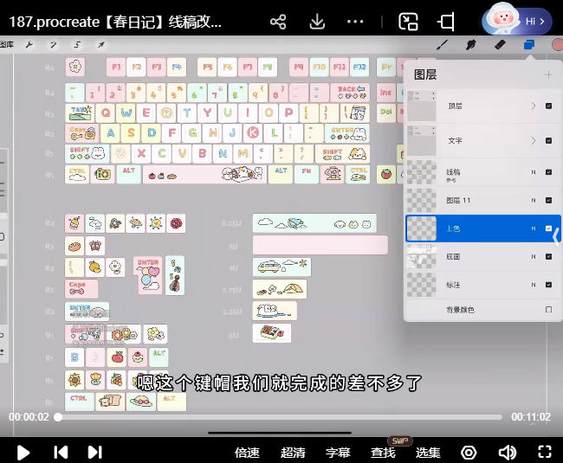This screenshot has width=563, height=463.
Task: Expand the 文字 layer group chevron
Action: (x=533, y=140)
